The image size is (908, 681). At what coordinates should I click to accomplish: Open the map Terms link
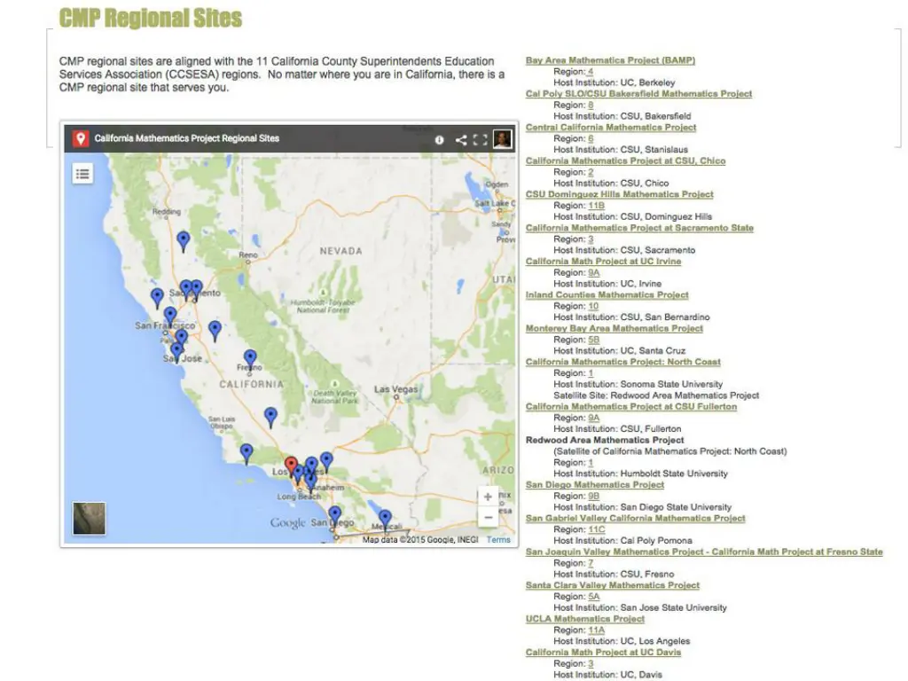point(498,540)
